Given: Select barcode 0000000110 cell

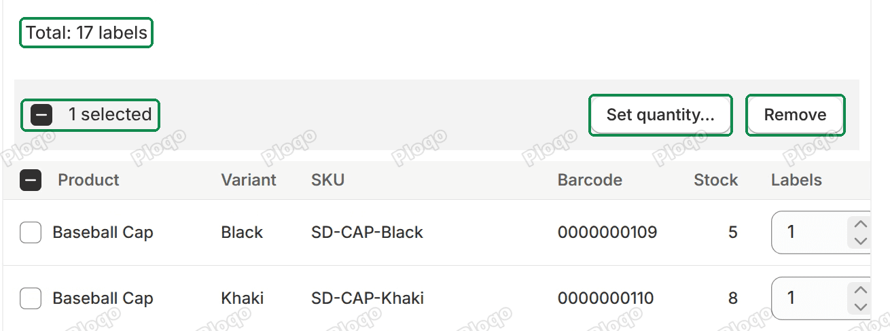Looking at the screenshot, I should tap(605, 298).
